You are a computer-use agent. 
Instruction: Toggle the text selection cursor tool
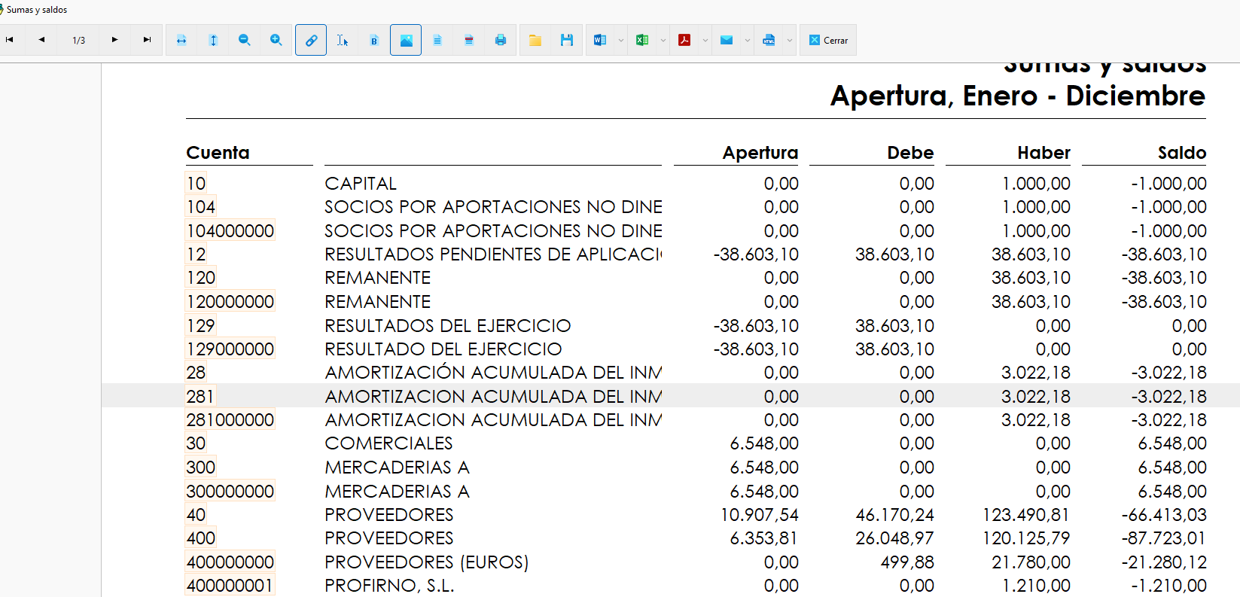343,40
